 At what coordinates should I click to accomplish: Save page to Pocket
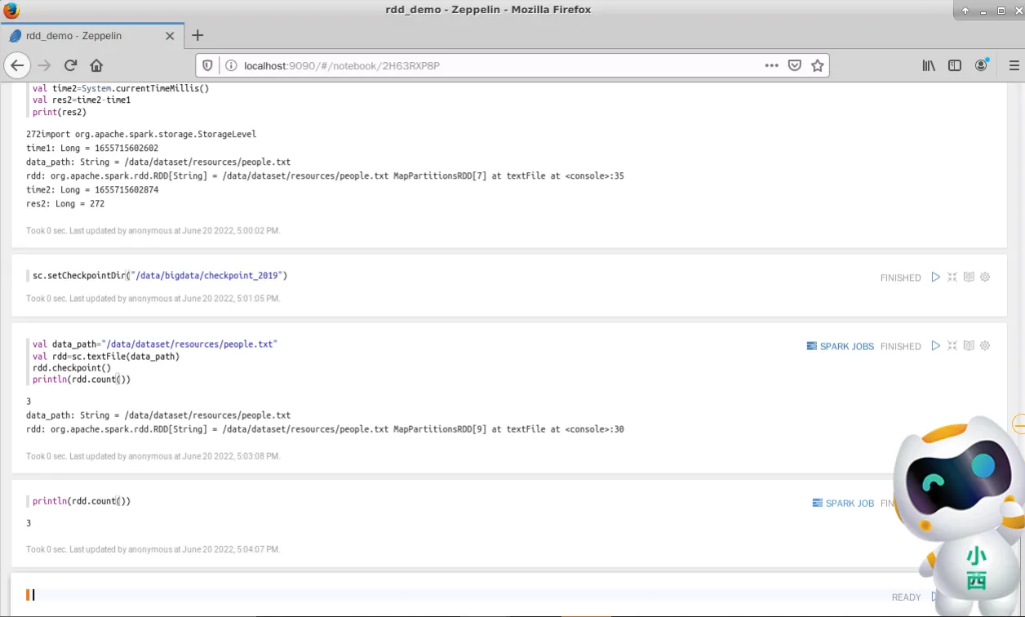[x=794, y=65]
